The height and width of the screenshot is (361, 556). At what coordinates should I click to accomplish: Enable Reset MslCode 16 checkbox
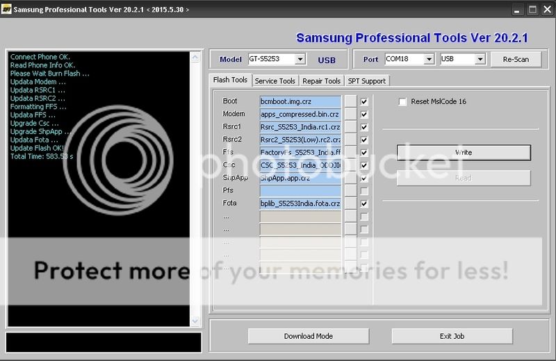[x=402, y=102]
